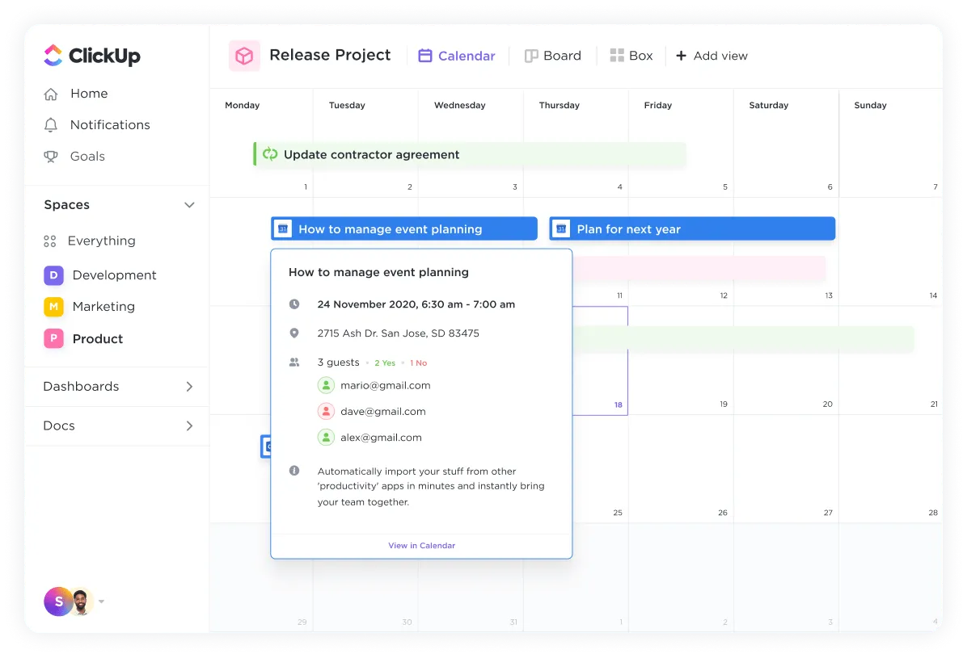Click the Monday column header
This screenshot has height=658, width=967.
243,105
